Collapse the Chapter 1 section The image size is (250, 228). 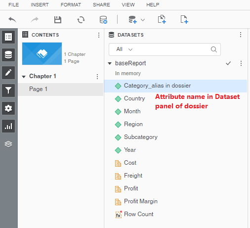24,77
